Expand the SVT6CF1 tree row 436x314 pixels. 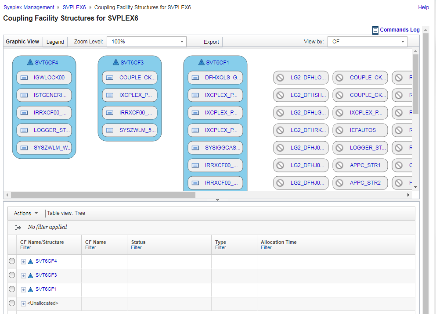(x=23, y=289)
